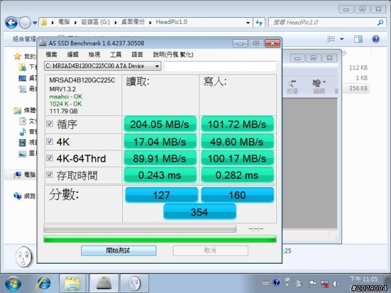Click the 電腦 breadcrumb in address bar
The image size is (391, 293).
pos(64,22)
